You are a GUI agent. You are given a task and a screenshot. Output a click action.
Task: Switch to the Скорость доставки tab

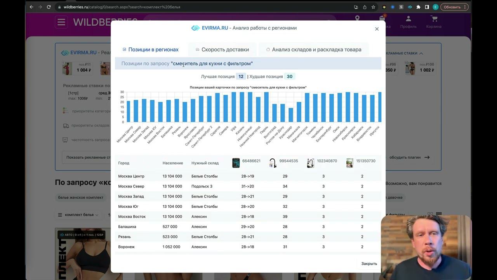(222, 49)
